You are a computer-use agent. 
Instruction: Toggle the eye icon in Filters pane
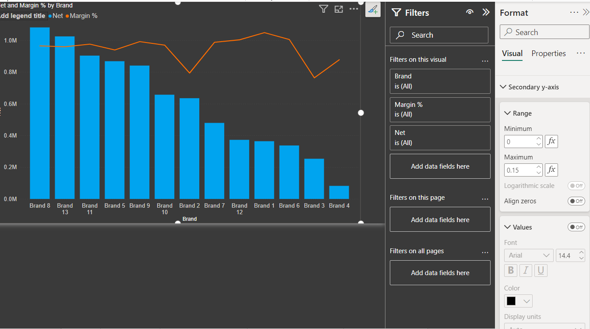click(470, 12)
